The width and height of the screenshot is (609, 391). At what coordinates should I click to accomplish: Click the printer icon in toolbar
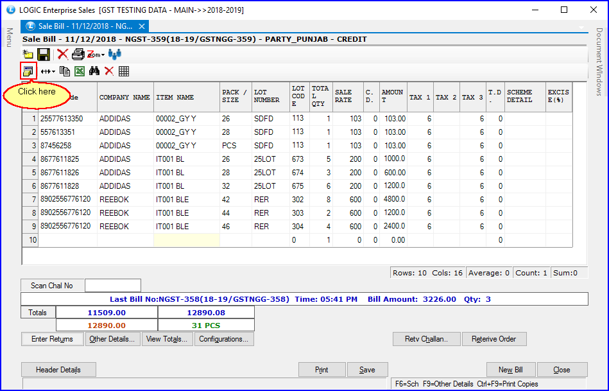[78, 55]
